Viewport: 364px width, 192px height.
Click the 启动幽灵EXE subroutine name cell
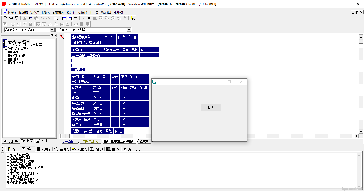[81, 82]
